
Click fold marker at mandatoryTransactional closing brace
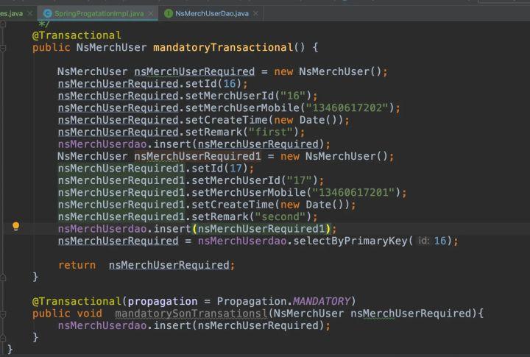tap(4, 277)
